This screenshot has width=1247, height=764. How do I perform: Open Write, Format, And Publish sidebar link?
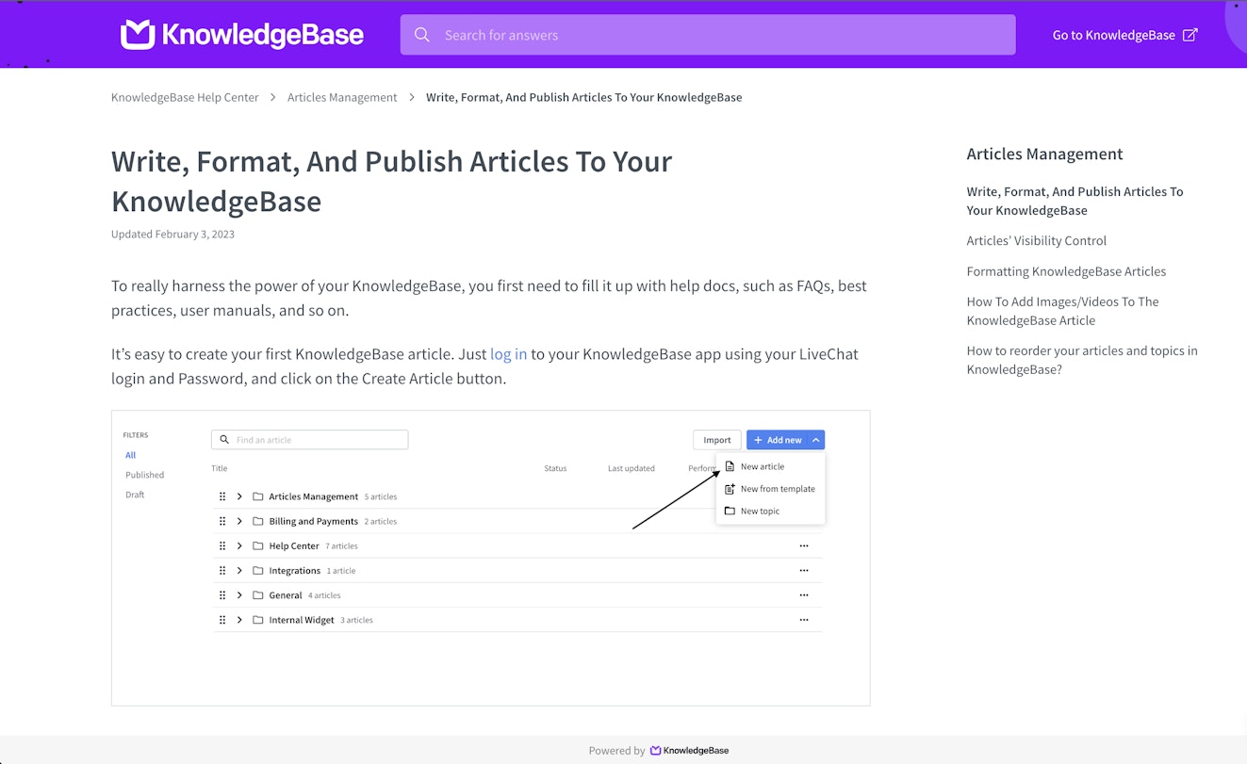(x=1075, y=201)
